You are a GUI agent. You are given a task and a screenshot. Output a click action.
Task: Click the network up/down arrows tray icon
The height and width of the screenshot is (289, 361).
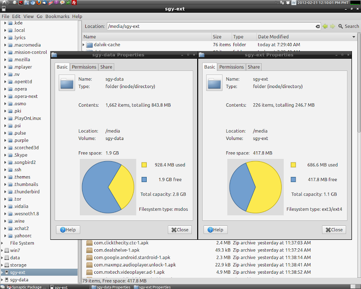point(282,3)
